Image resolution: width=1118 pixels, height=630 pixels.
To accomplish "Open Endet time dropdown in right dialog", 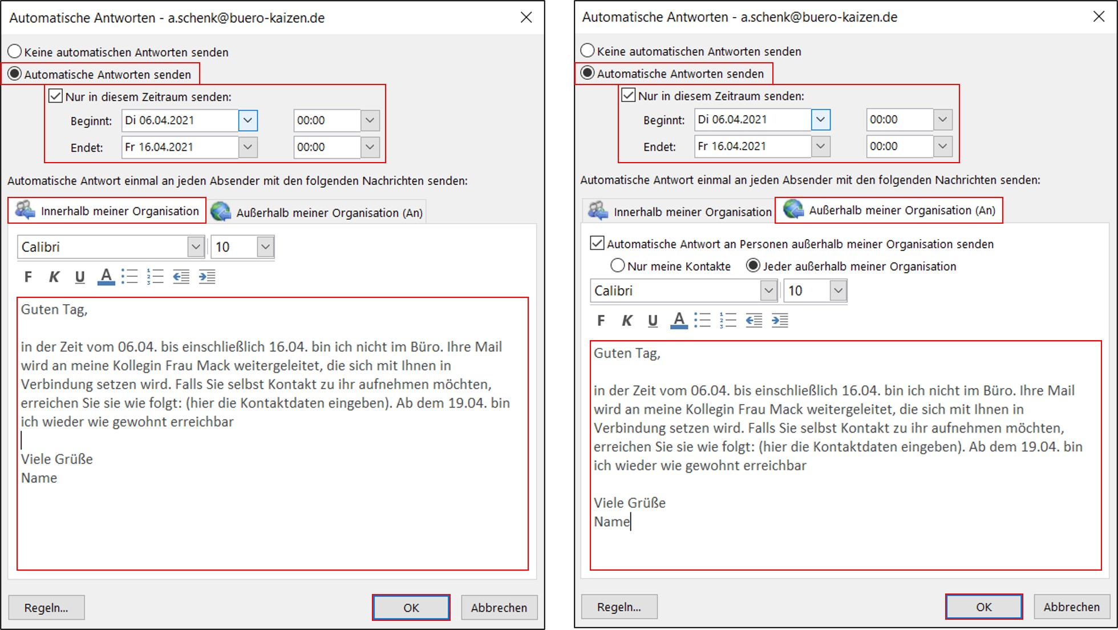I will 942,146.
